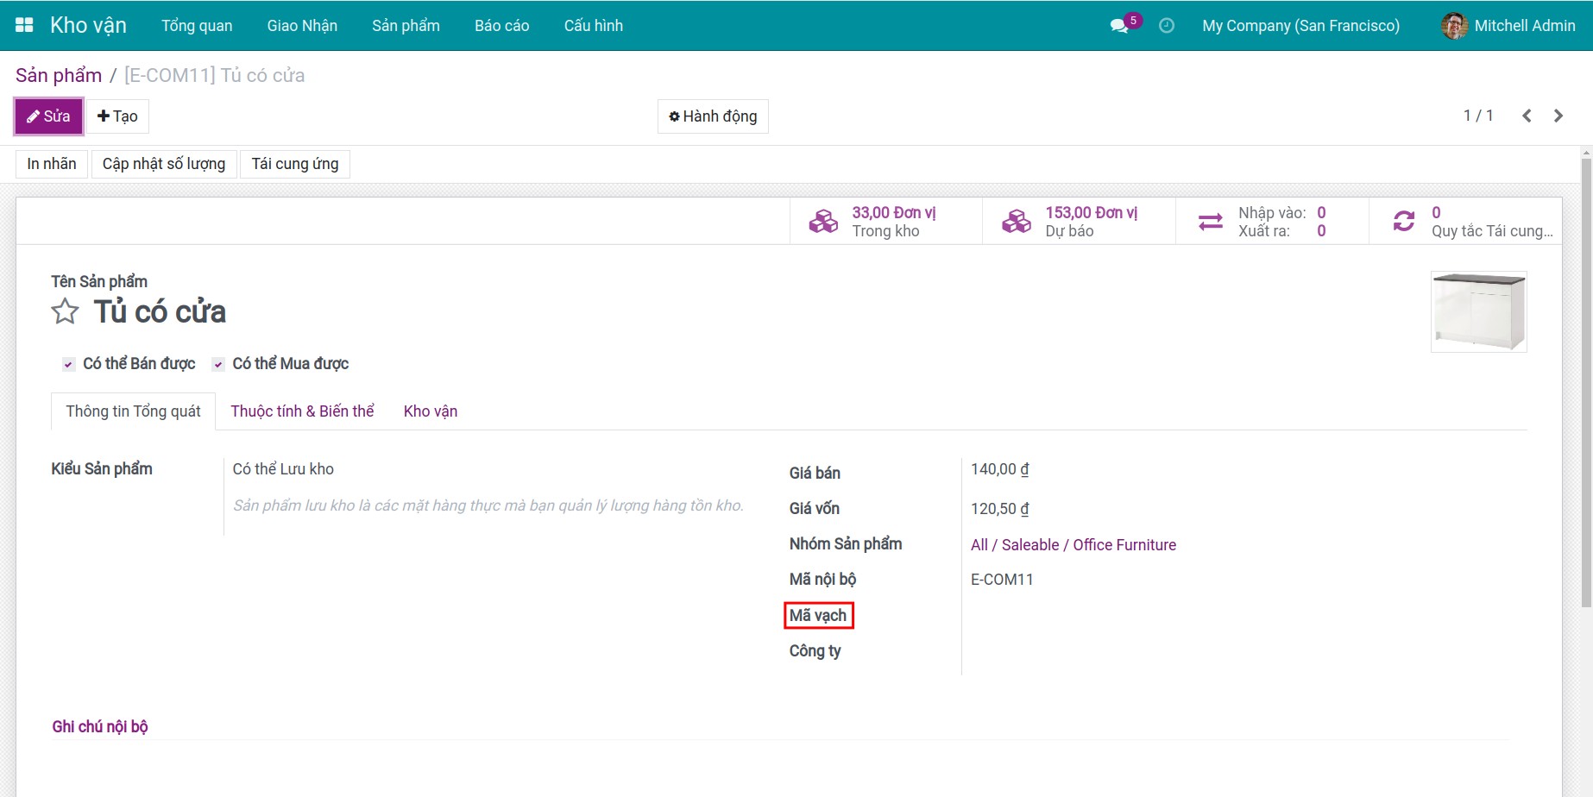Mark product favorite with the star icon

point(65,311)
